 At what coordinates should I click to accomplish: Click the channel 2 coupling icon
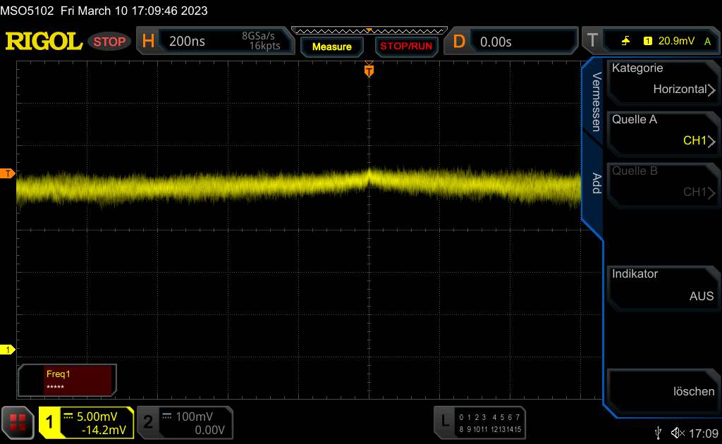click(x=167, y=417)
